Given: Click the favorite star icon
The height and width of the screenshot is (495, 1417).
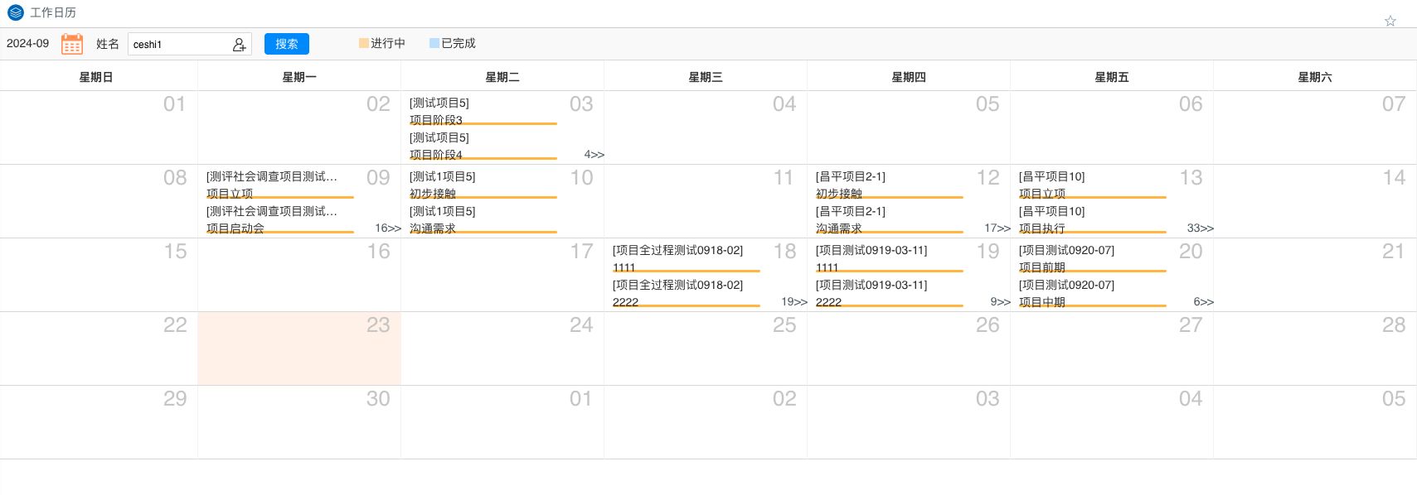Looking at the screenshot, I should click(1390, 21).
